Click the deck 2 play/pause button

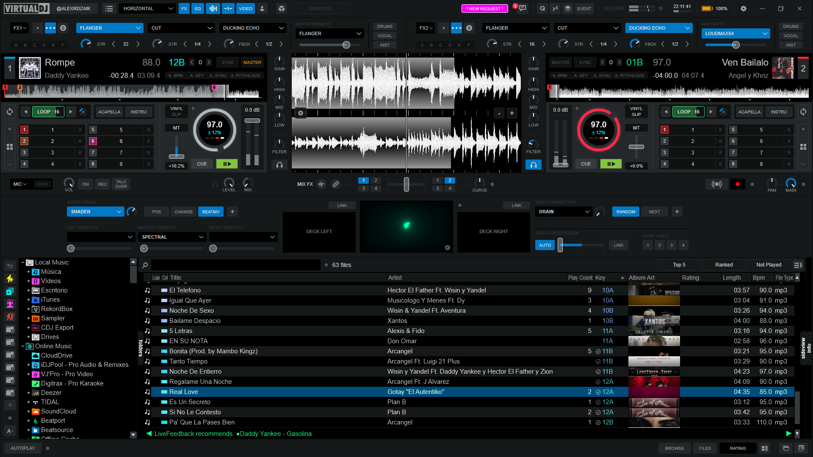(x=611, y=164)
